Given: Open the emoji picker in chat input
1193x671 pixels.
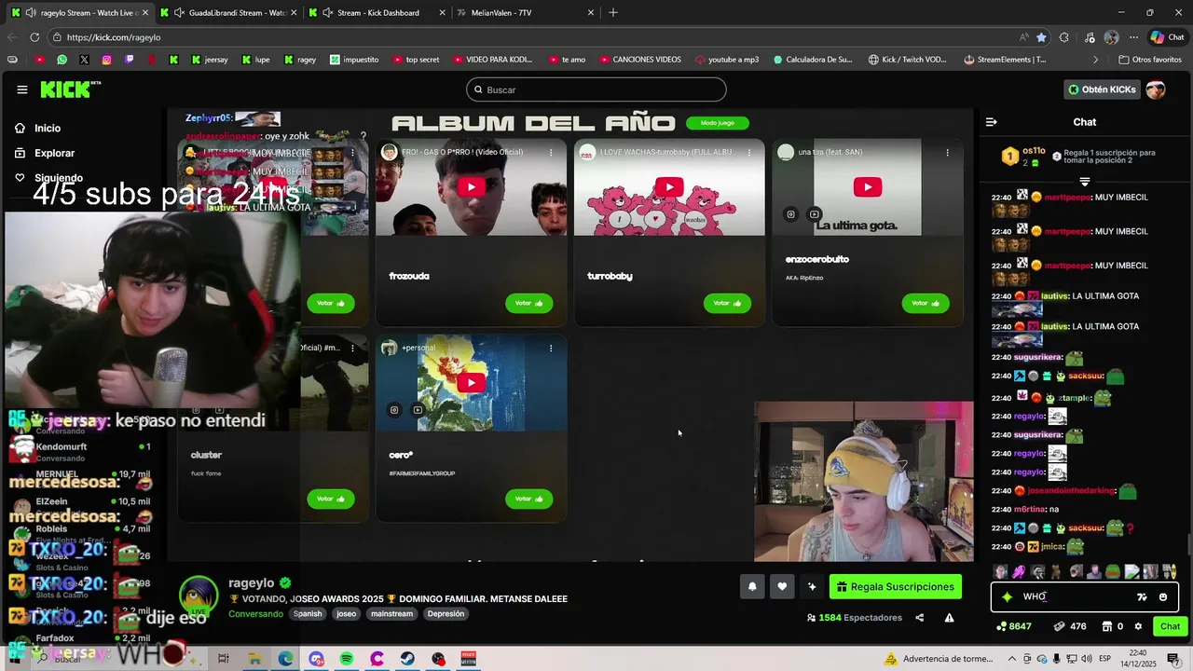Looking at the screenshot, I should point(1163,597).
